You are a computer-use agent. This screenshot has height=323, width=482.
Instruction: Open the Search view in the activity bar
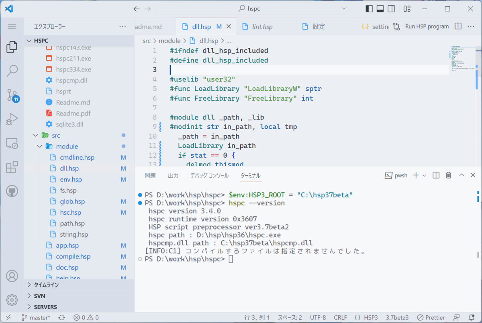tap(12, 71)
